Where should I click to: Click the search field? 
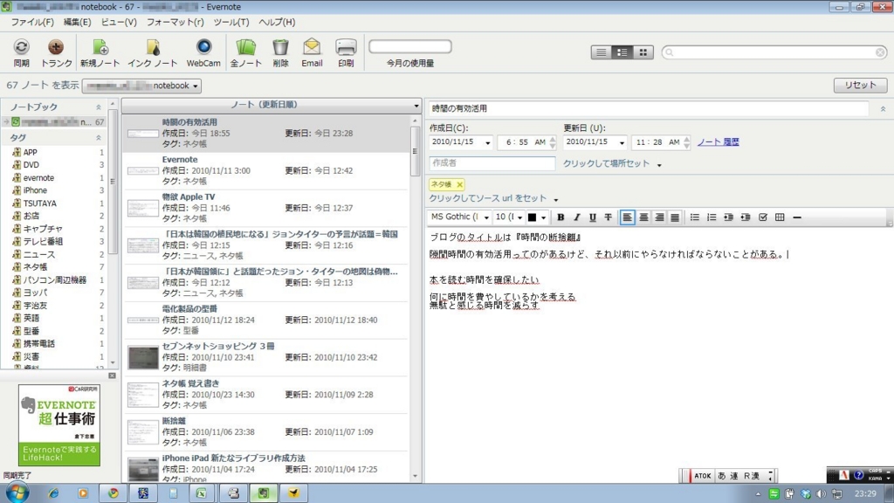click(774, 52)
